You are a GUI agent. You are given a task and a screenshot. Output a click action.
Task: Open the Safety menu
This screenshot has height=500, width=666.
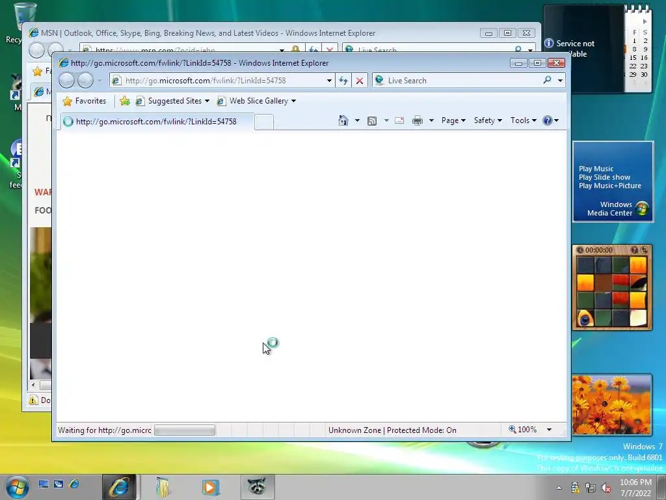click(x=488, y=120)
